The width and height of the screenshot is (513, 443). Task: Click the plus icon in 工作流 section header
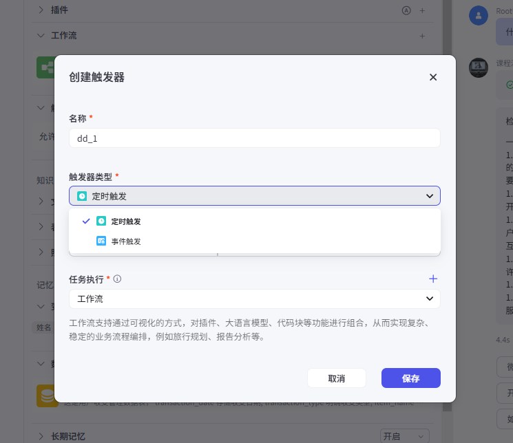click(422, 35)
